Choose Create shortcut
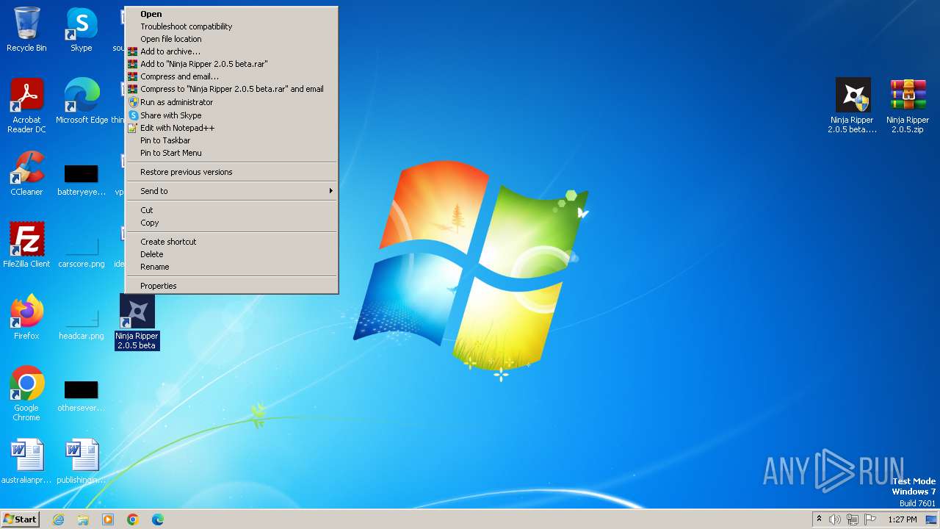Screen dimensions: 940x529 point(231,242)
